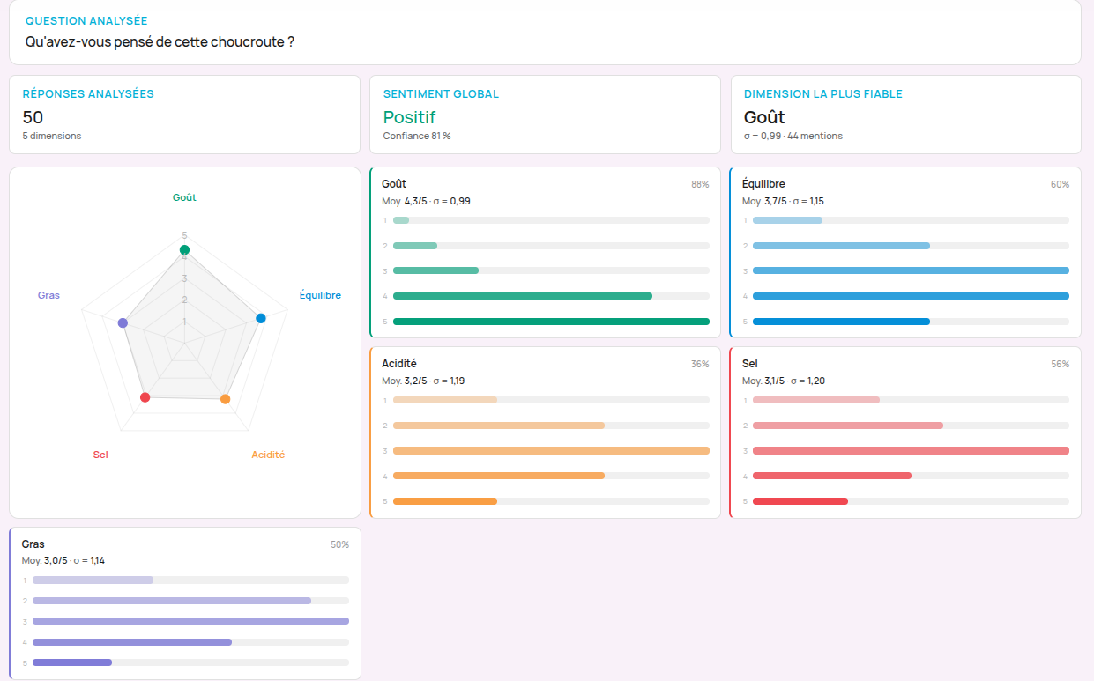Click the 36% value in the Acidité card

[700, 364]
